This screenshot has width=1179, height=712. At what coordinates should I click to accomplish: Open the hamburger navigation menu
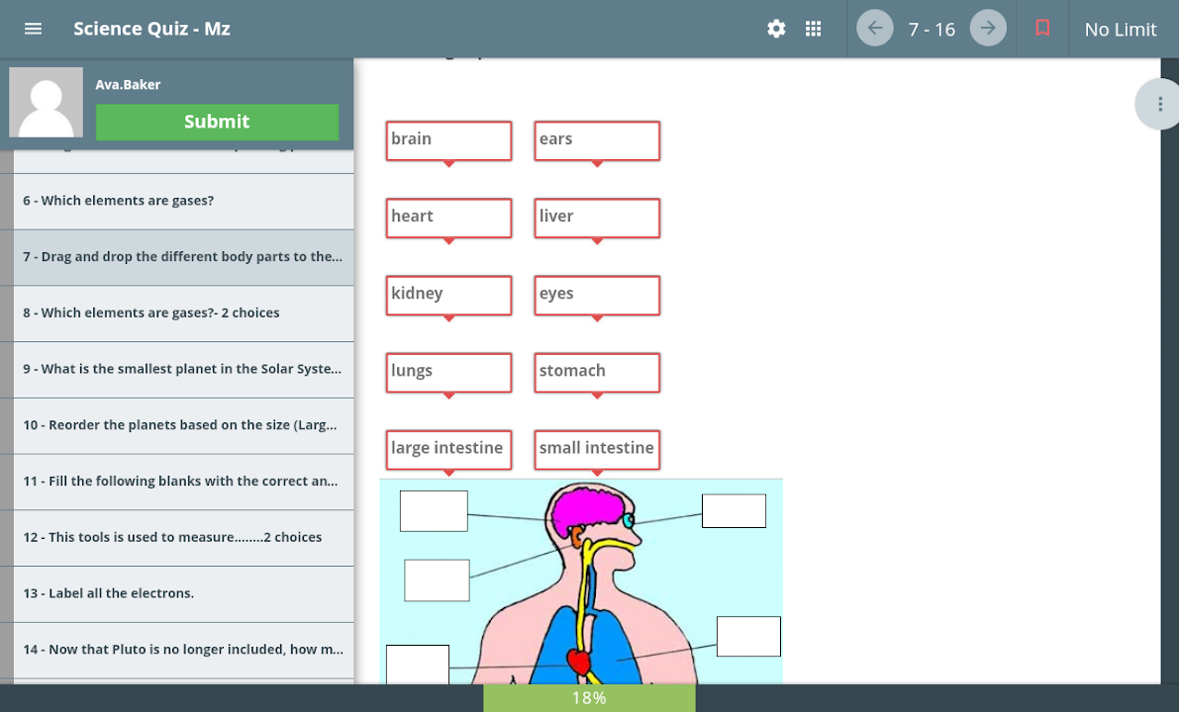pos(33,29)
